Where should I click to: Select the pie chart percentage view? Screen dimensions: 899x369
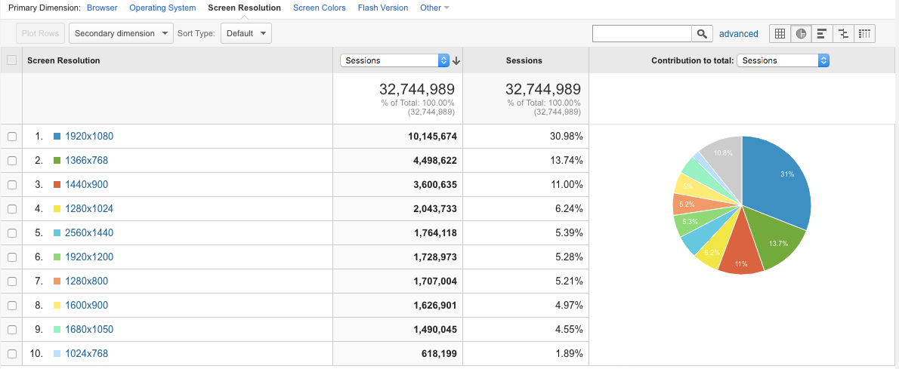pos(801,34)
